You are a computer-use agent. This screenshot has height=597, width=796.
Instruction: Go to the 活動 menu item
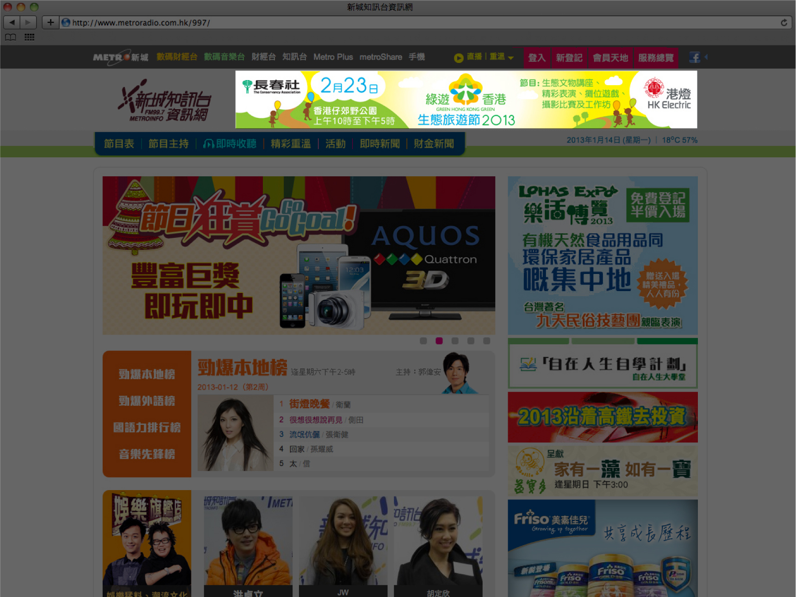[x=336, y=144]
